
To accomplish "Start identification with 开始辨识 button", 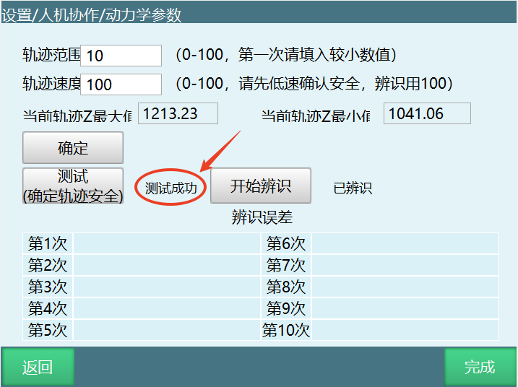I will (x=261, y=186).
